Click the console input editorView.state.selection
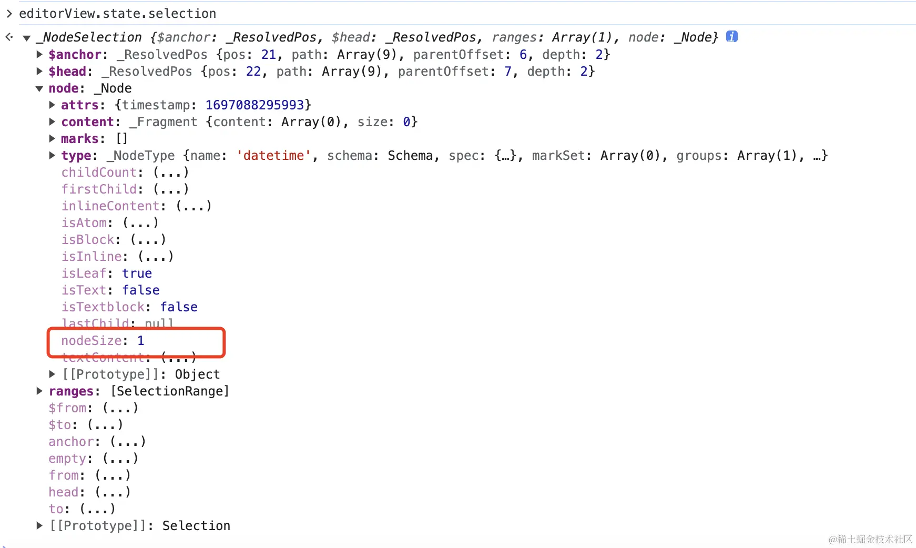The height and width of the screenshot is (548, 916). [x=118, y=13]
